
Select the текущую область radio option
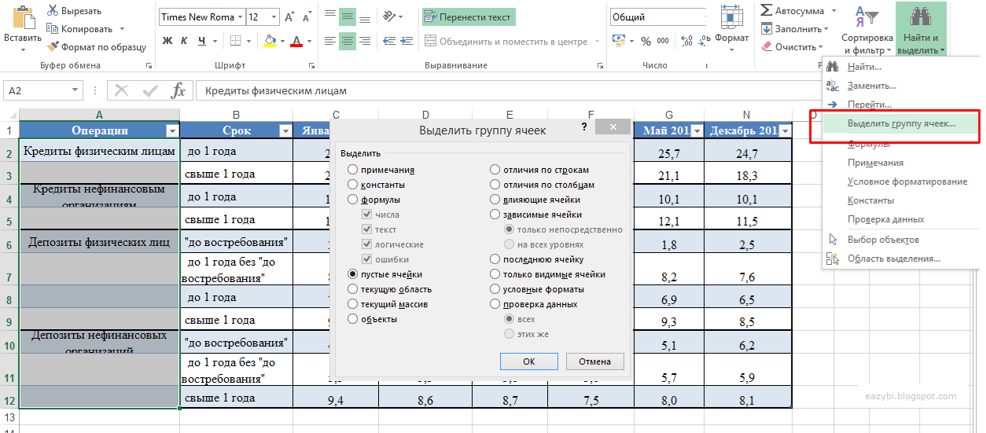352,289
